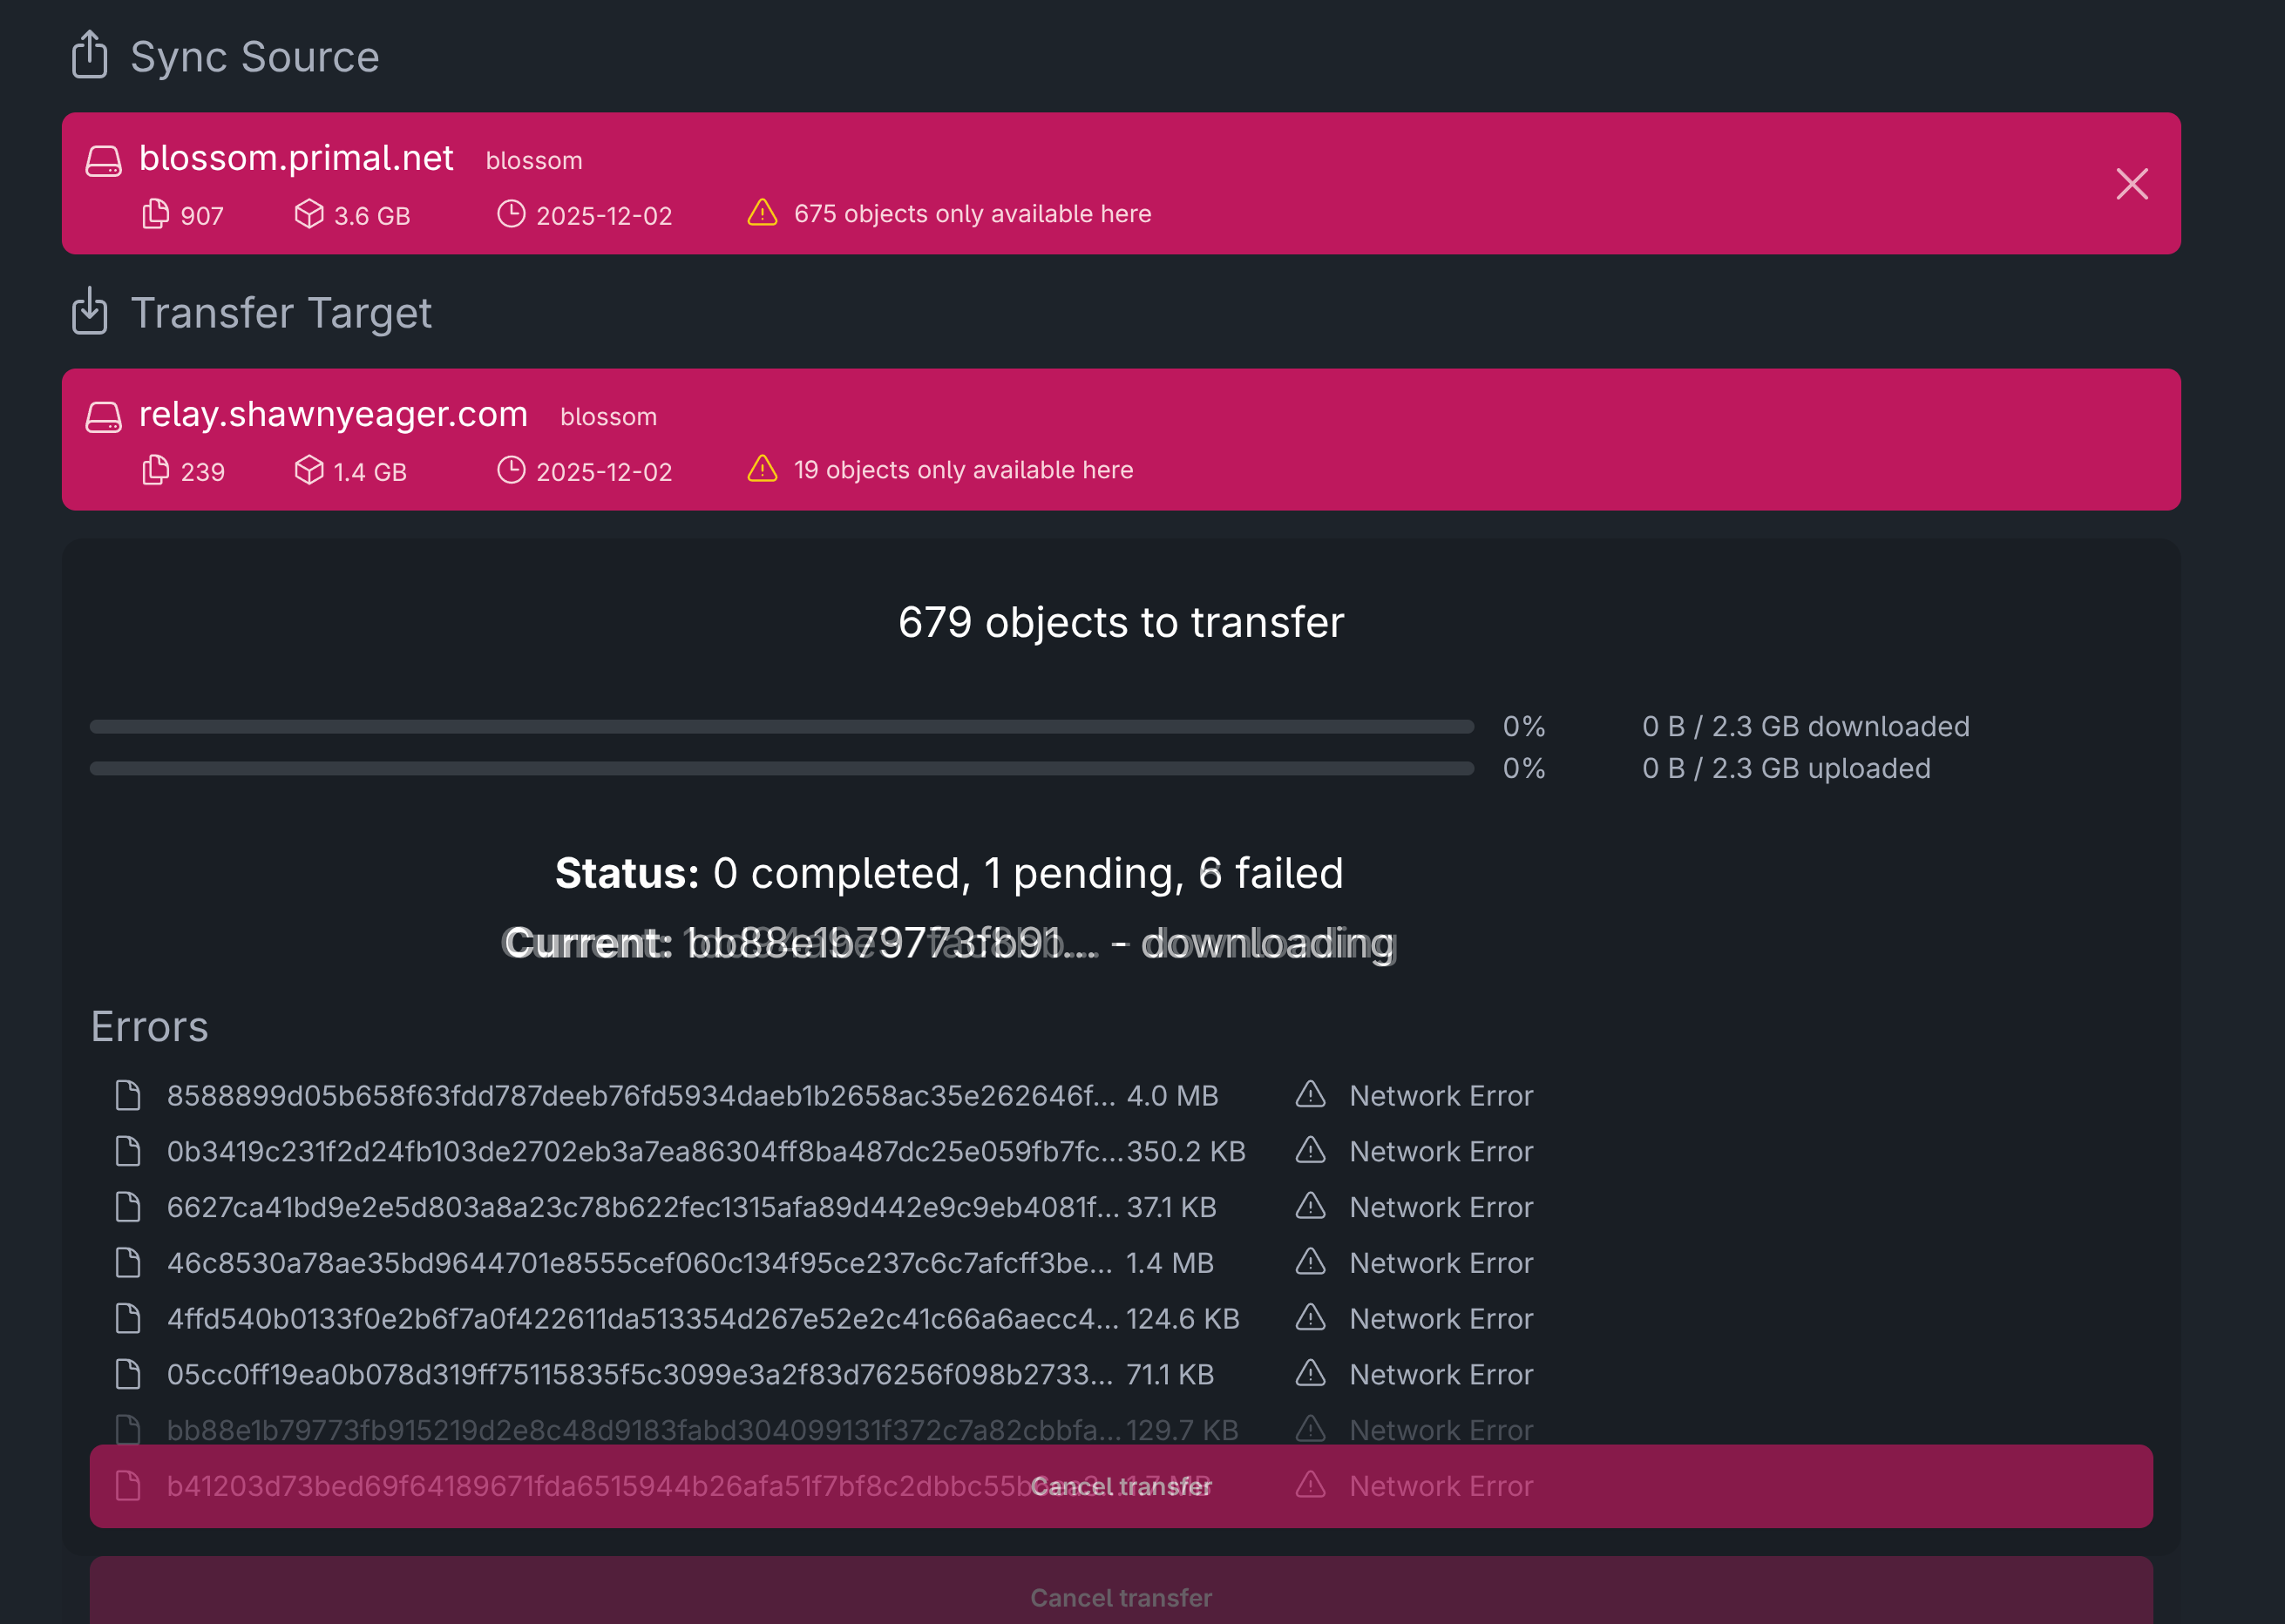The height and width of the screenshot is (1624, 2285).
Task: Click the 3.6 GB storage cube icon
Action: [309, 214]
